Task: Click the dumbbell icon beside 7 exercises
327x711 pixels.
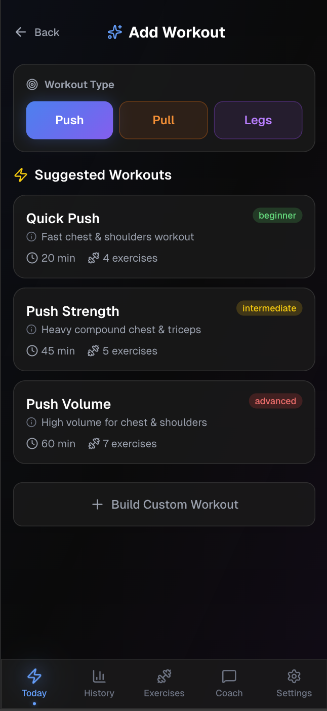Action: pyautogui.click(x=94, y=444)
